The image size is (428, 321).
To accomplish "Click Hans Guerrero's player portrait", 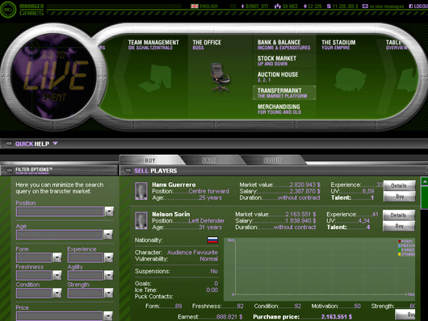I will coord(141,191).
